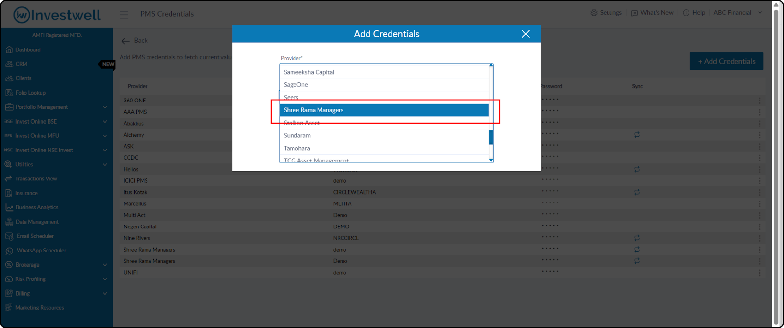Click the Sync column header
The height and width of the screenshot is (328, 784).
637,86
